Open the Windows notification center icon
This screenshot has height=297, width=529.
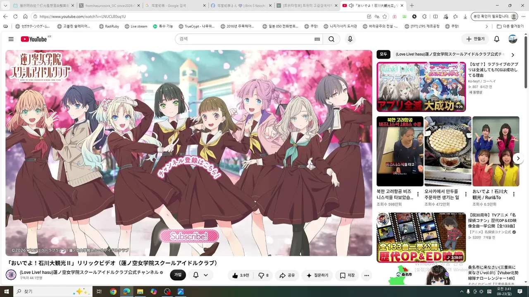(520, 292)
